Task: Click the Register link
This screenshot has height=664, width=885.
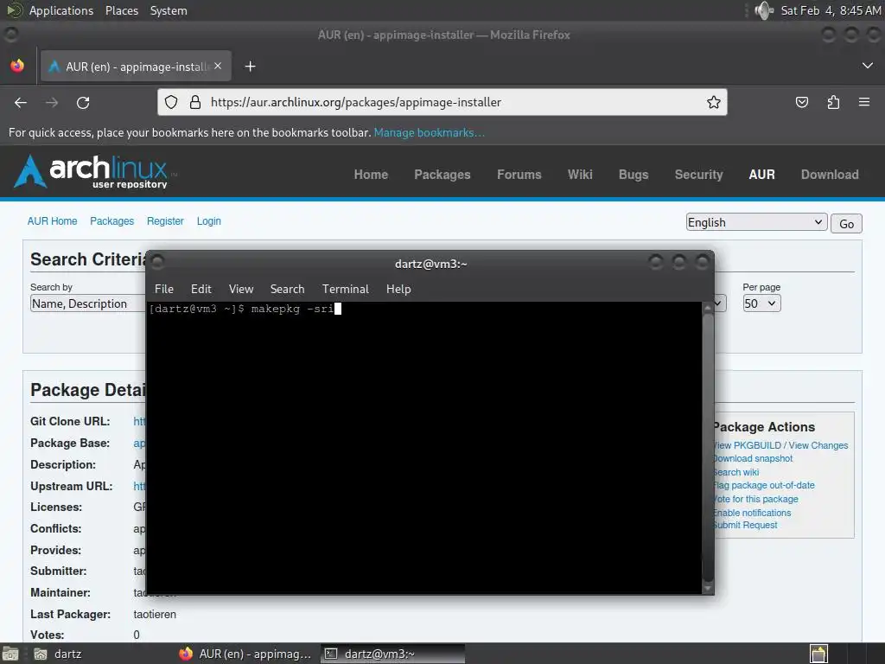Action: pos(165,221)
